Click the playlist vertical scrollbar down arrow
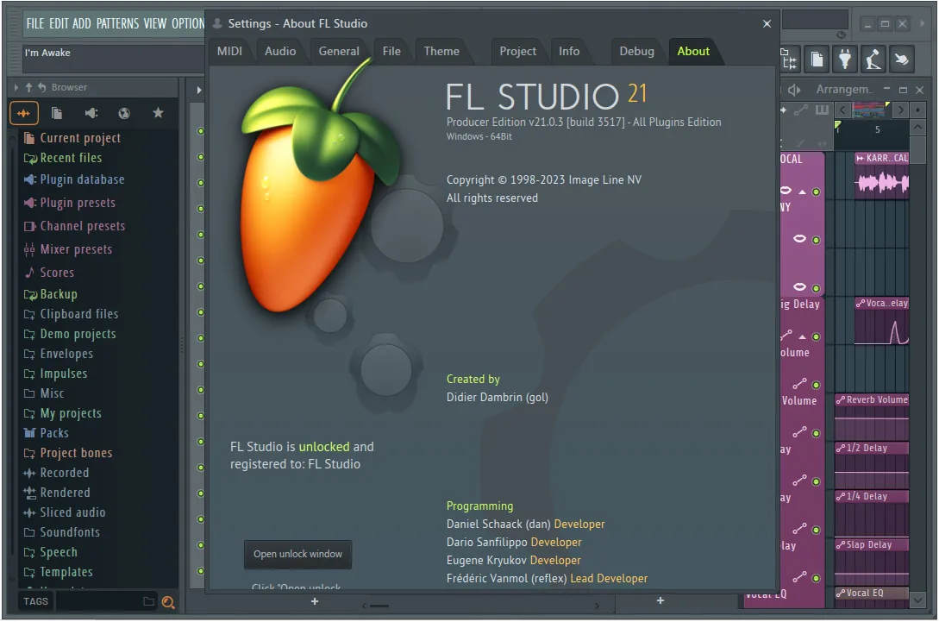The image size is (939, 622). point(917,599)
